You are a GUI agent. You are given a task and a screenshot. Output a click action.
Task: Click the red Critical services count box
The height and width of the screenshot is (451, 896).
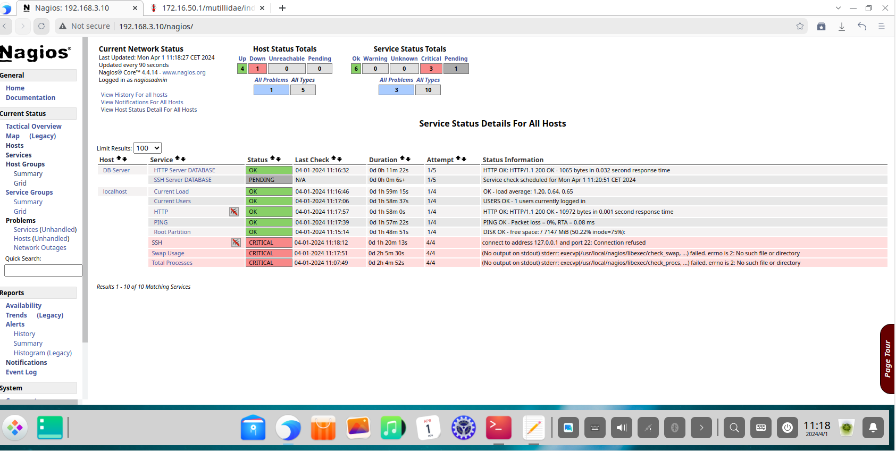[431, 69]
